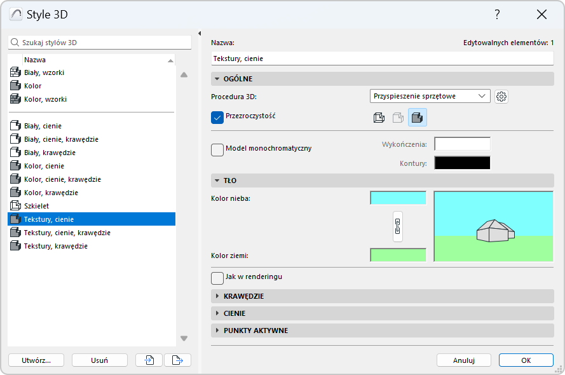Image resolution: width=565 pixels, height=375 pixels.
Task: Click the Szkielet style icon in list
Action: click(16, 206)
